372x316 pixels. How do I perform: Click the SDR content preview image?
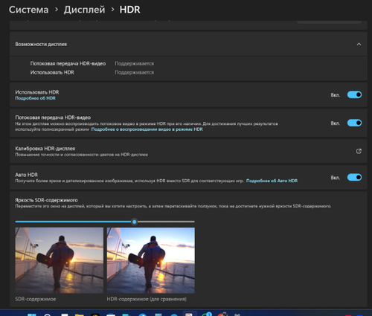60,260
